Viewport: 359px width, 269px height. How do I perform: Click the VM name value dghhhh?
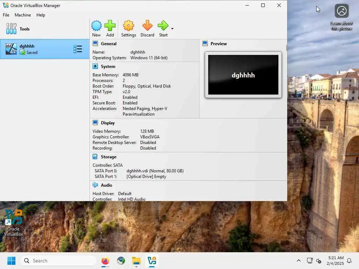pos(137,52)
